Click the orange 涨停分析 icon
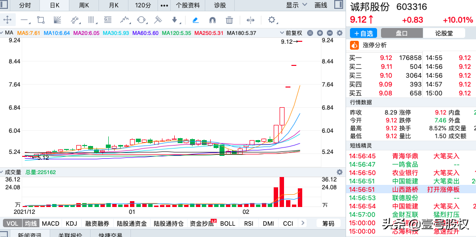Image resolution: width=476 pixels, height=237 pixels. pos(354,45)
